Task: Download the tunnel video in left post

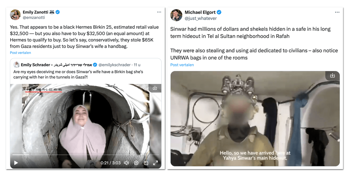Action: (x=155, y=88)
